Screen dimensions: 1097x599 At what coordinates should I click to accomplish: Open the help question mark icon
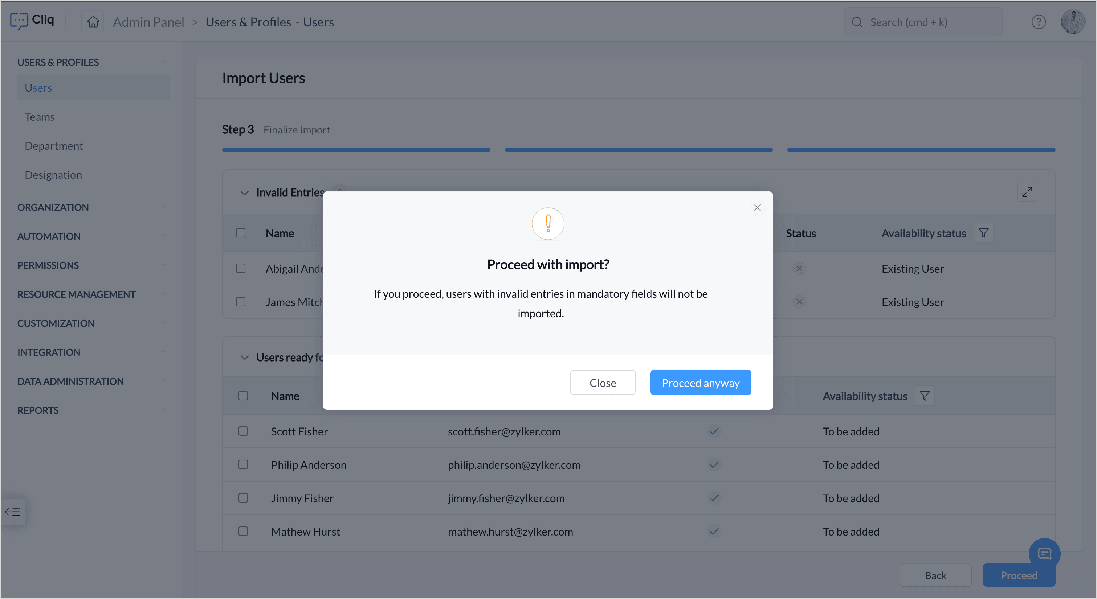[x=1039, y=22]
